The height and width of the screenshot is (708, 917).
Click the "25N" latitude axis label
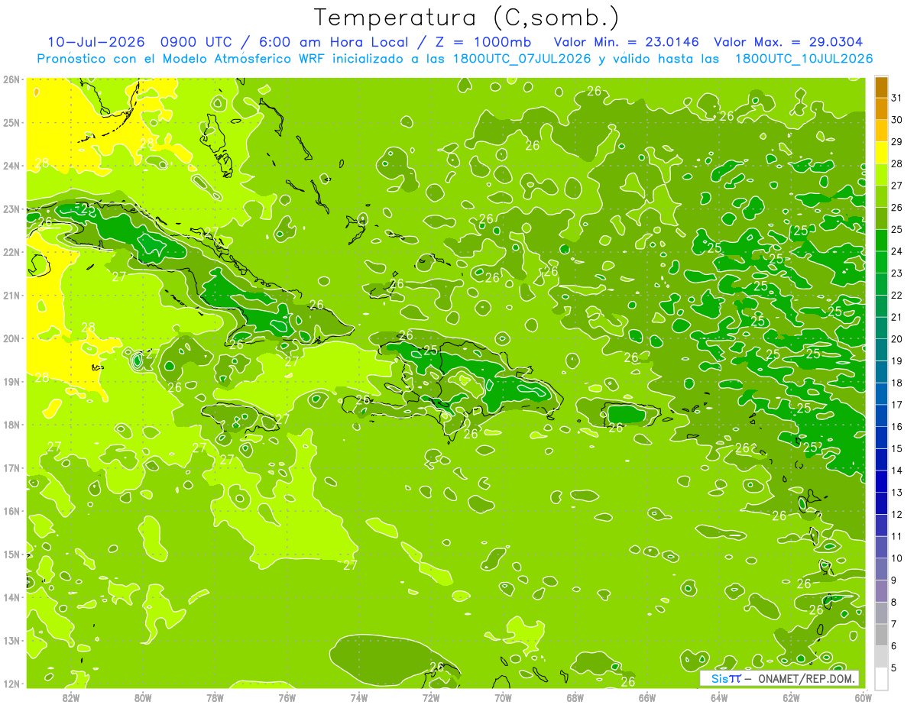point(12,122)
